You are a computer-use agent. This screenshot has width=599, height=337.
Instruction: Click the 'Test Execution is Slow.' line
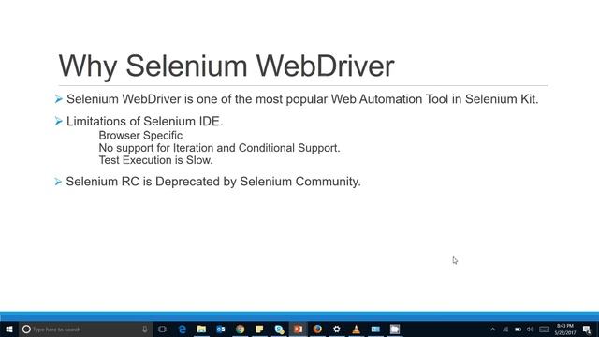156,160
